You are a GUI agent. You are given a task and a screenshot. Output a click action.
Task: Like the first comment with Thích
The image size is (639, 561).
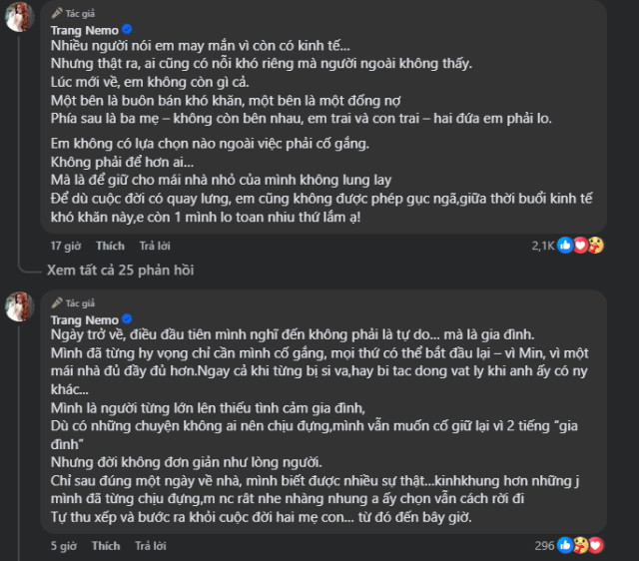coord(110,246)
